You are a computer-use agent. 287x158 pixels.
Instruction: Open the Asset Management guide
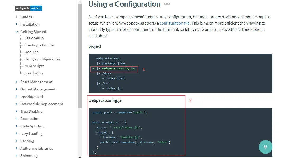pyautogui.click(x=36, y=82)
